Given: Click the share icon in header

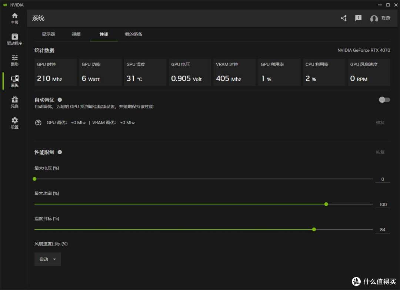Looking at the screenshot, I should click(344, 18).
